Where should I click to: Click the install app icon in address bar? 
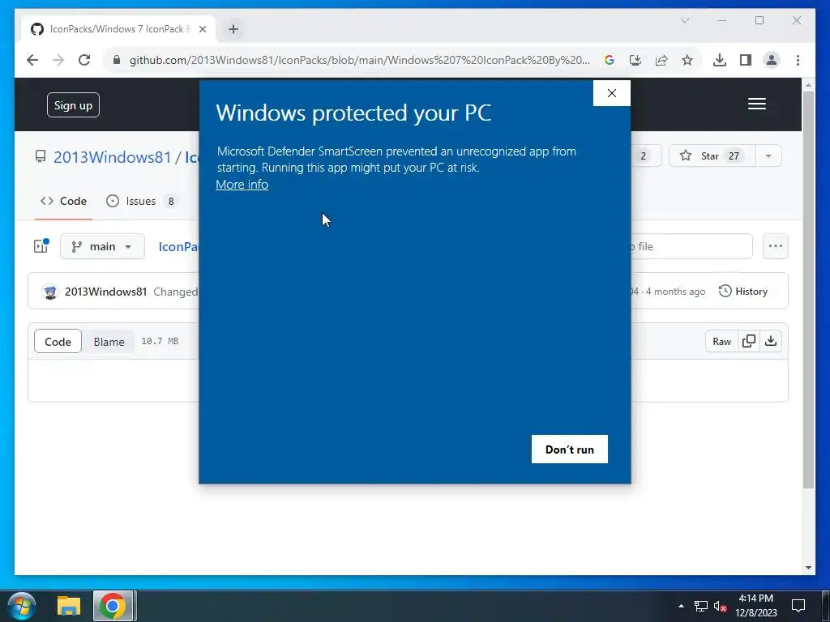(635, 60)
